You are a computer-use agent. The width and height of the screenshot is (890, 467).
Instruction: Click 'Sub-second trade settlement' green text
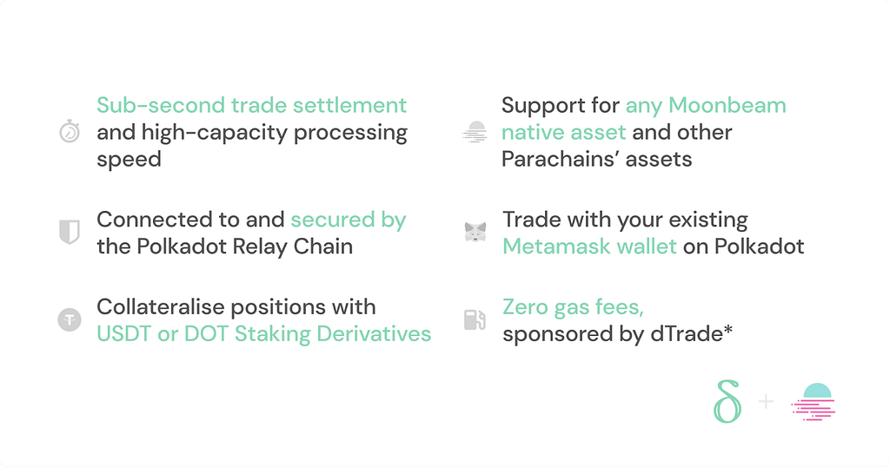(x=251, y=106)
